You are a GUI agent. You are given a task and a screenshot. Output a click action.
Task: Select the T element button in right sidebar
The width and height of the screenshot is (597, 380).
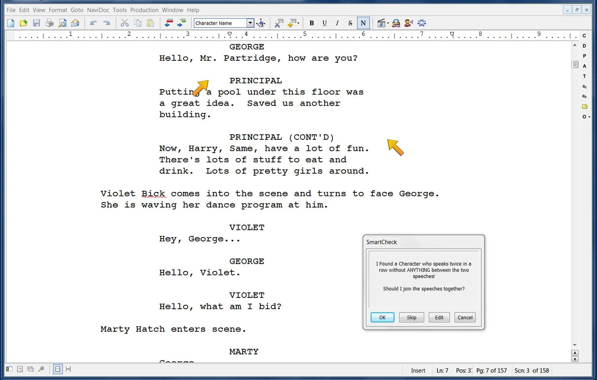(x=584, y=76)
